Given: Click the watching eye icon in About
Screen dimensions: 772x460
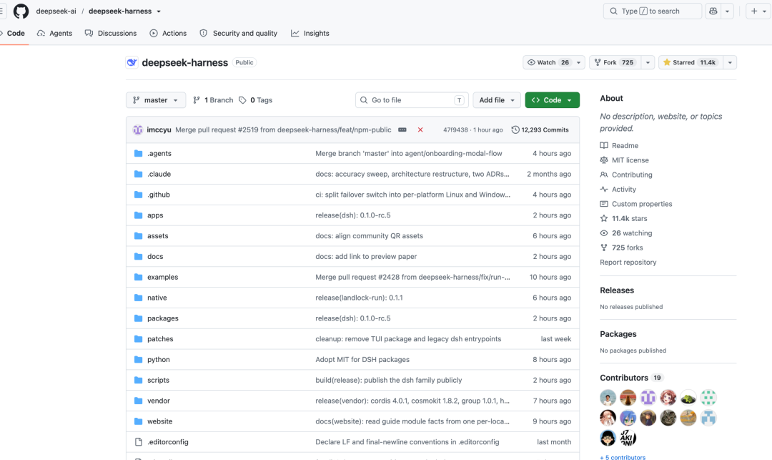Looking at the screenshot, I should pyautogui.click(x=603, y=233).
